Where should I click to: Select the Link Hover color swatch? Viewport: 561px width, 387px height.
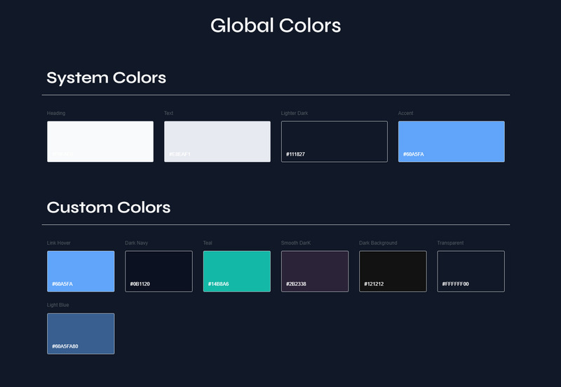tap(81, 271)
